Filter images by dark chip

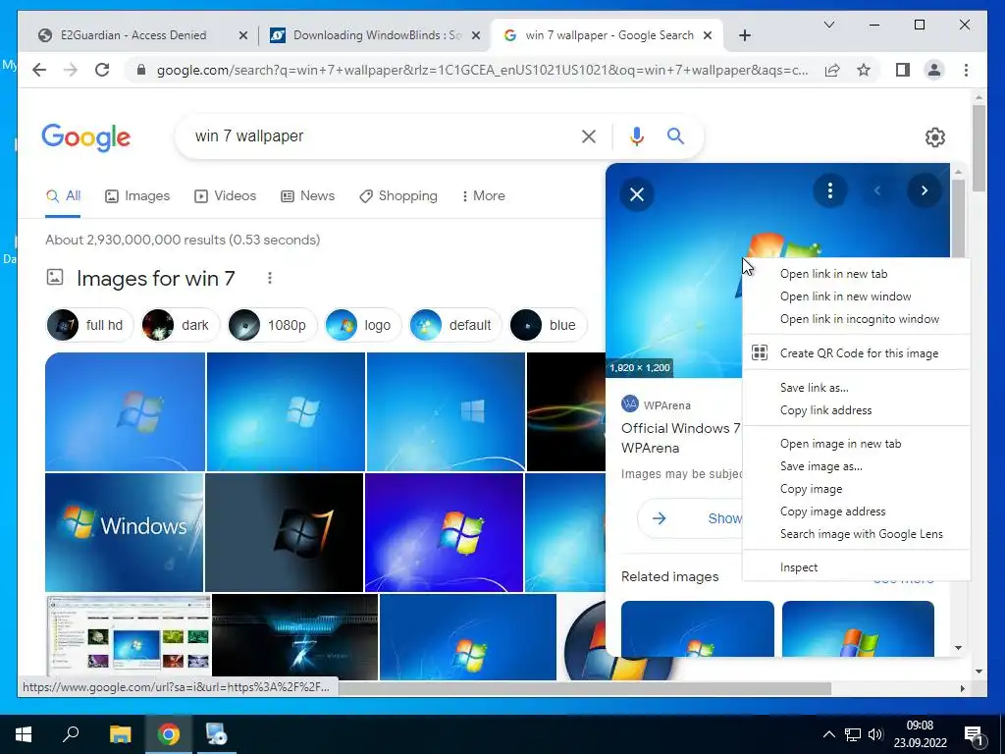pos(181,325)
